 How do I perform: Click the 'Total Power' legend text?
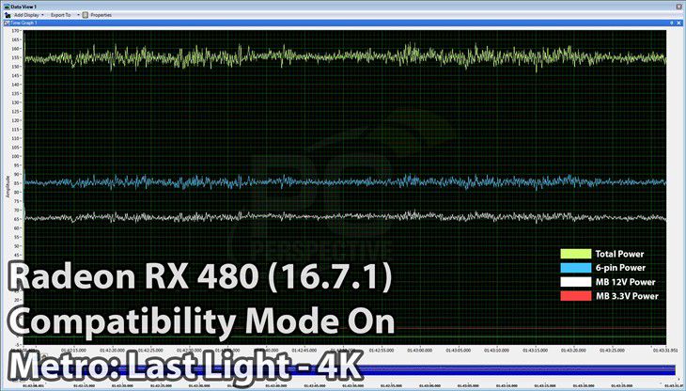pos(619,254)
